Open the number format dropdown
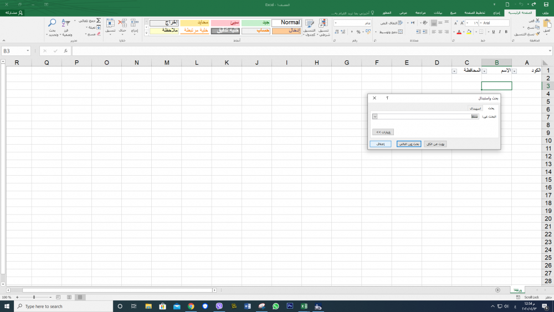 (x=336, y=23)
